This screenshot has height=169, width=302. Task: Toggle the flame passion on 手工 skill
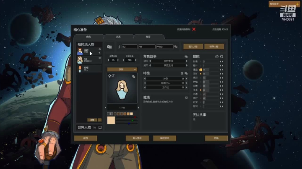(x=200, y=90)
